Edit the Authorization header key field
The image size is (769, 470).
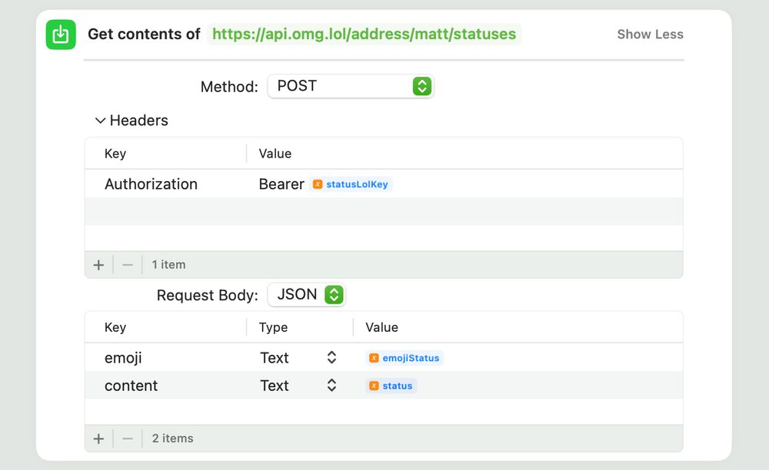(151, 184)
